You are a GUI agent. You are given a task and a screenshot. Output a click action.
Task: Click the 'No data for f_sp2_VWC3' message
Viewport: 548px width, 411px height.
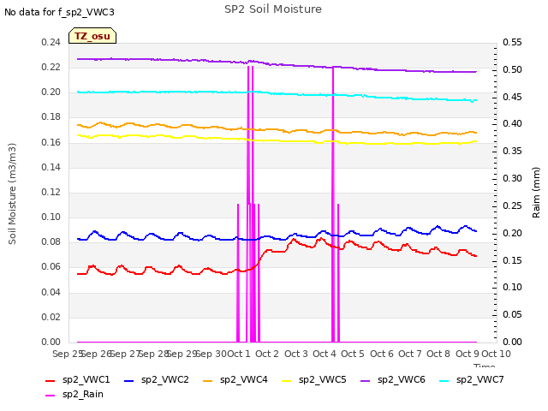point(59,12)
